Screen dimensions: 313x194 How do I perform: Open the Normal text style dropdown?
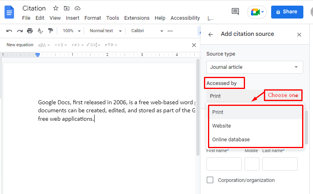click(105, 31)
